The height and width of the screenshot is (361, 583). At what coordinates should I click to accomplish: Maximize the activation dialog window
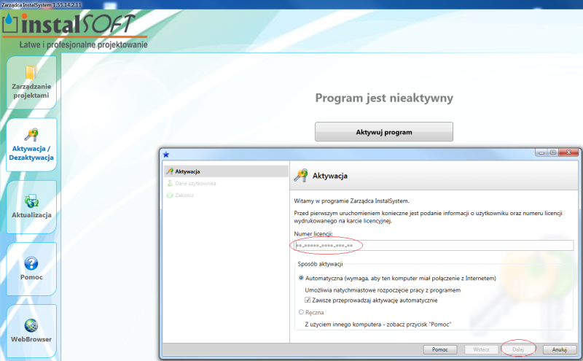point(553,152)
